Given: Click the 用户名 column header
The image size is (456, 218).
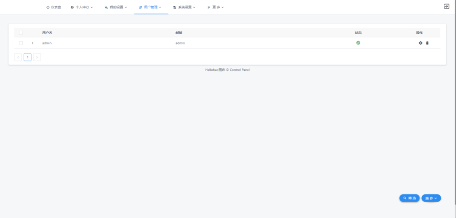Looking at the screenshot, I should [x=47, y=33].
